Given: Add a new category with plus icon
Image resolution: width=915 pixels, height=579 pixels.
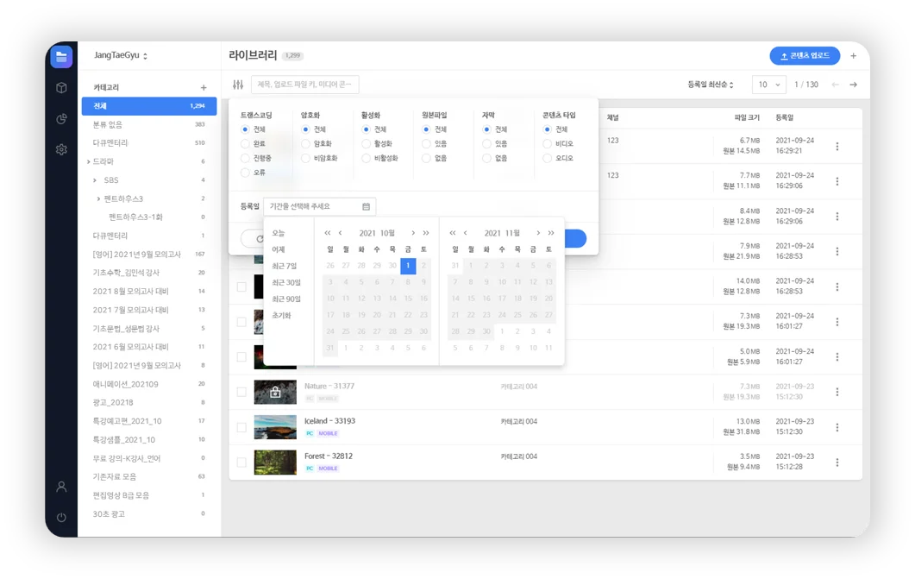Looking at the screenshot, I should click(x=204, y=87).
